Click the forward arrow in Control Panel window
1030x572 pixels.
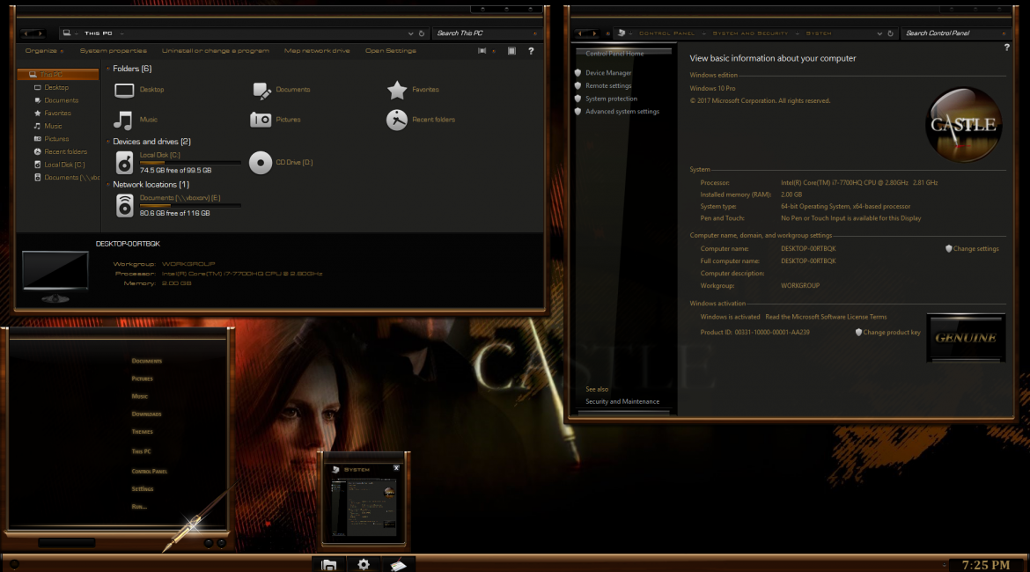[594, 33]
